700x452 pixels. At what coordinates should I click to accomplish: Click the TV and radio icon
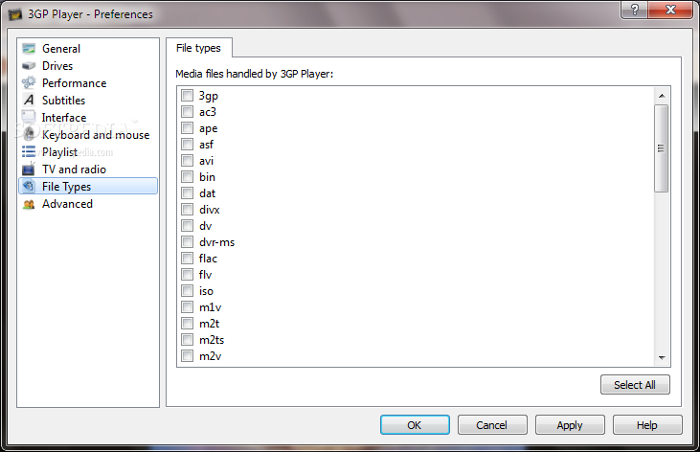tap(29, 169)
